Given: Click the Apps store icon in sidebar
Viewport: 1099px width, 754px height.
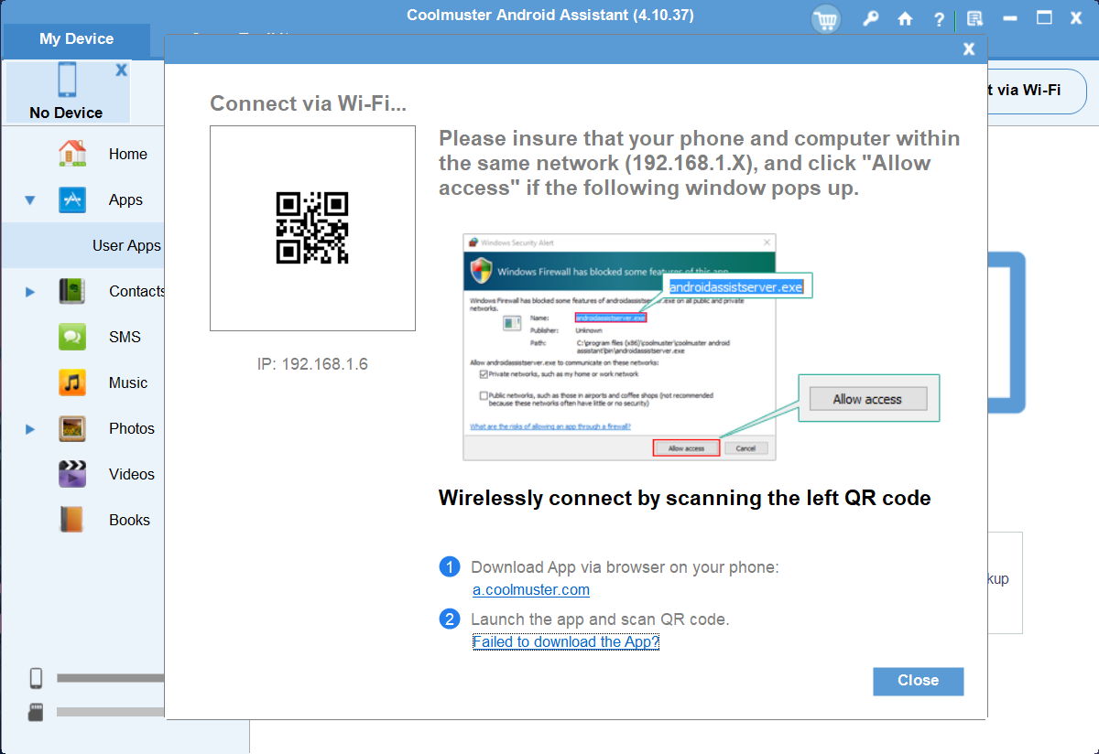Looking at the screenshot, I should click(x=72, y=199).
